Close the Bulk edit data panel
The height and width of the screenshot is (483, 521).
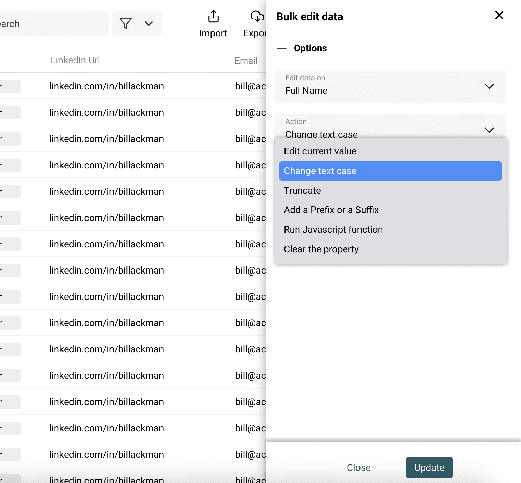[499, 16]
